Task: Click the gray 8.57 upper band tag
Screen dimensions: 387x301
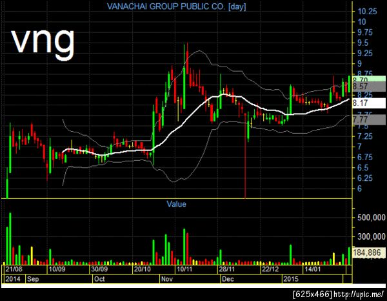Action: [369, 87]
